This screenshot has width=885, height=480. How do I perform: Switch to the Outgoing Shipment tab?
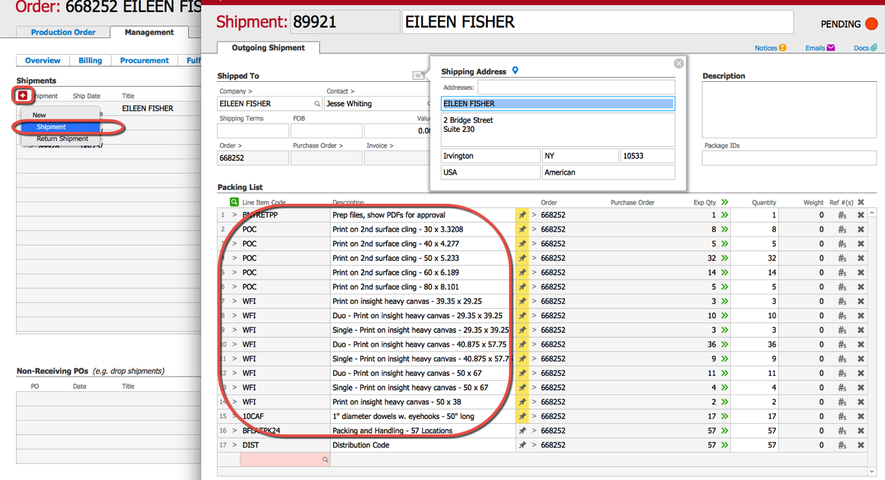(x=268, y=48)
